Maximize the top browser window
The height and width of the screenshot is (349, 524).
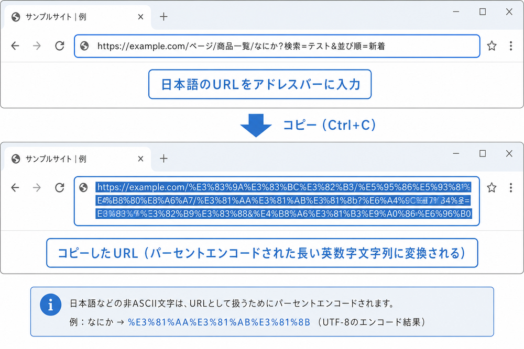tap(483, 12)
